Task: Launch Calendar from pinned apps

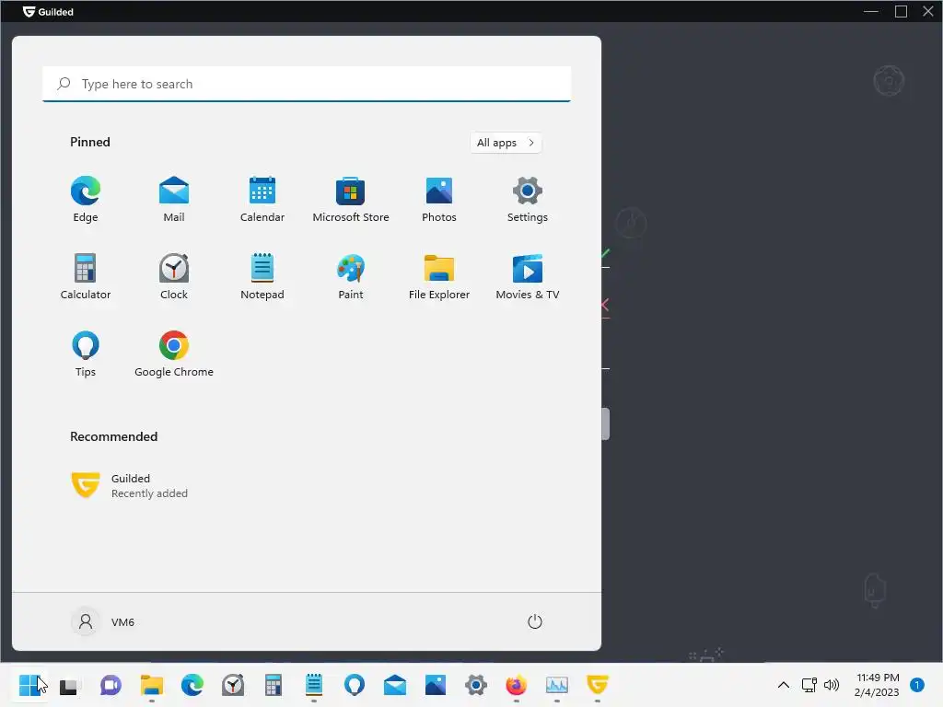Action: (x=262, y=199)
